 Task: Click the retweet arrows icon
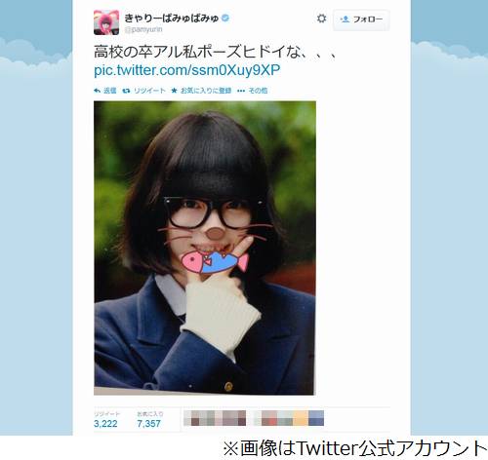click(x=126, y=91)
